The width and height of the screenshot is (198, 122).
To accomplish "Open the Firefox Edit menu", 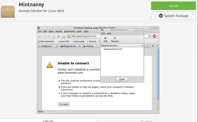I will (45, 31).
